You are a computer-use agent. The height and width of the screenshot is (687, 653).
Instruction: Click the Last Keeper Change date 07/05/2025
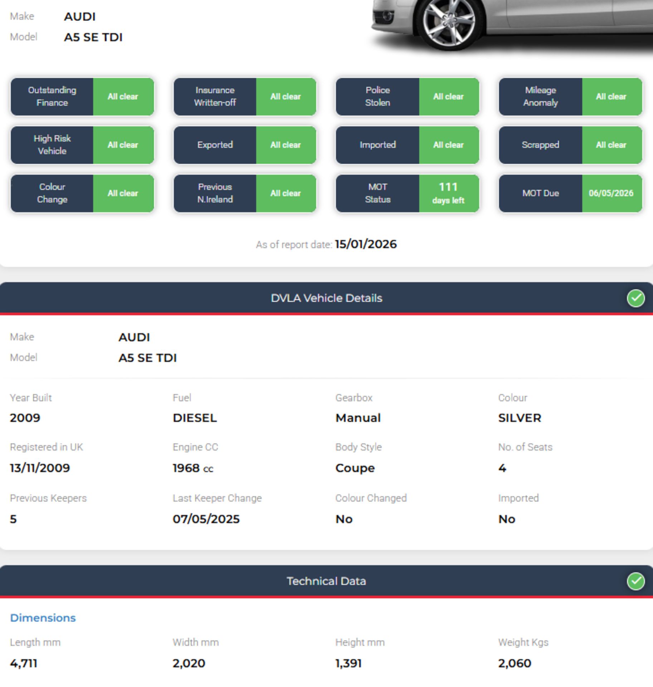coord(206,519)
